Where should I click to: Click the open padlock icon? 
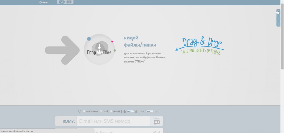(x=125, y=111)
